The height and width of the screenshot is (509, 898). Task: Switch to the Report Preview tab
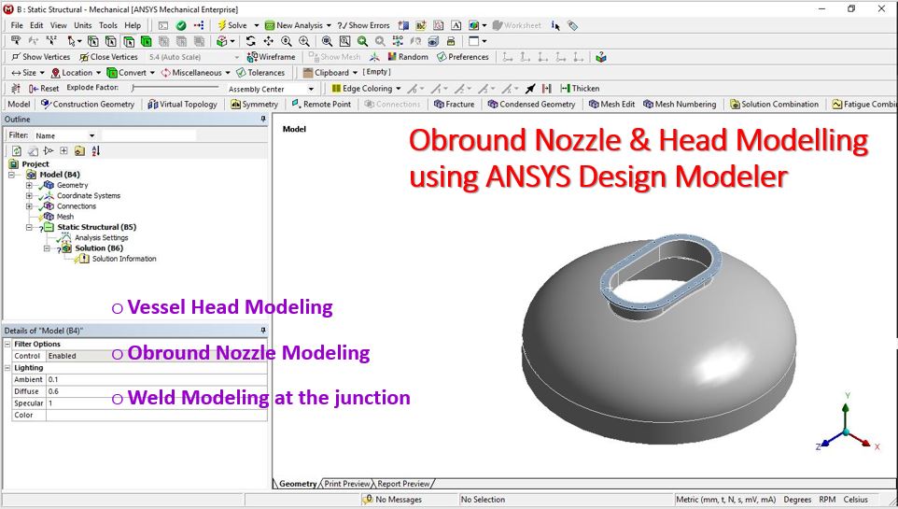coord(404,483)
